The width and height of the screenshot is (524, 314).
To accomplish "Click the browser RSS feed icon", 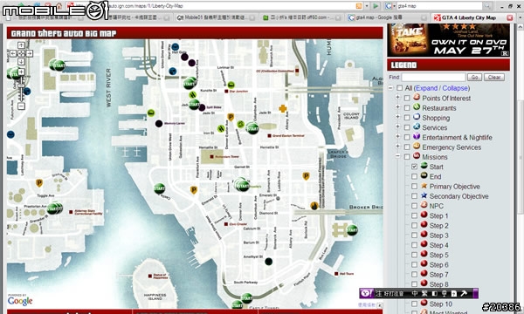I will click(x=359, y=6).
